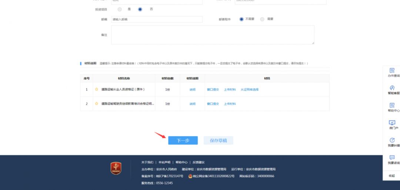Collapse the side panel with 收起
The height and width of the screenshot is (190, 400).
click(x=391, y=176)
